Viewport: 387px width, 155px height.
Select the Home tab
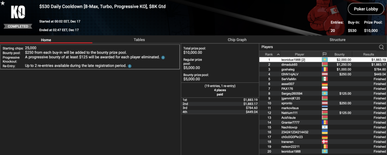pyautogui.click(x=46, y=40)
